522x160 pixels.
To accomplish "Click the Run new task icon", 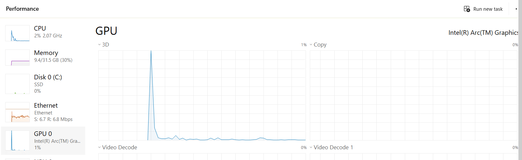I will [x=467, y=9].
